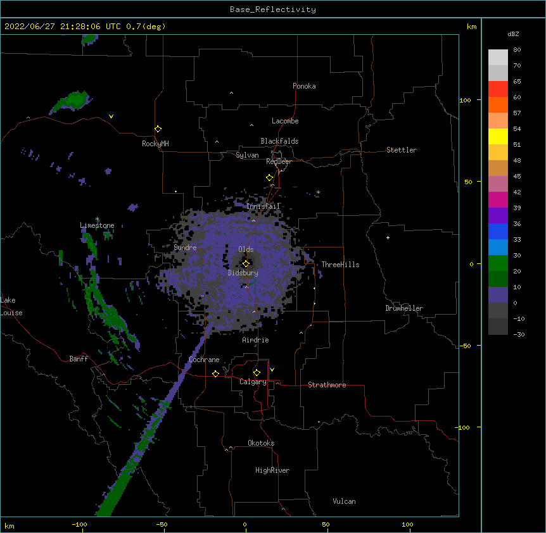The image size is (546, 533).
Task: Click the Cochrane town label
Action: point(204,360)
